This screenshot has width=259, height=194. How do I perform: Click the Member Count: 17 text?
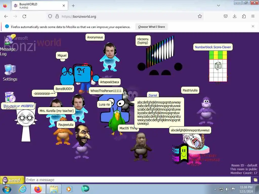244,173
